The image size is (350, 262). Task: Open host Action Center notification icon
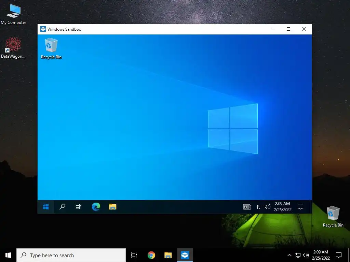click(339, 255)
